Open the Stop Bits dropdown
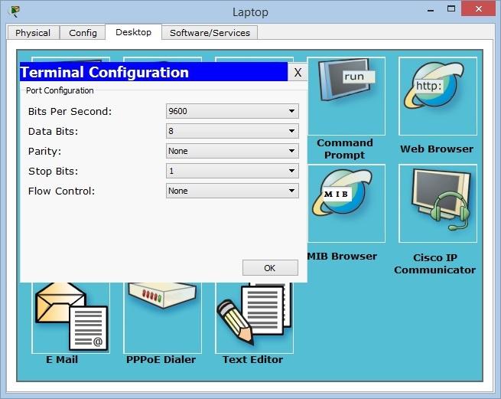This screenshot has height=399, width=501. (233, 171)
